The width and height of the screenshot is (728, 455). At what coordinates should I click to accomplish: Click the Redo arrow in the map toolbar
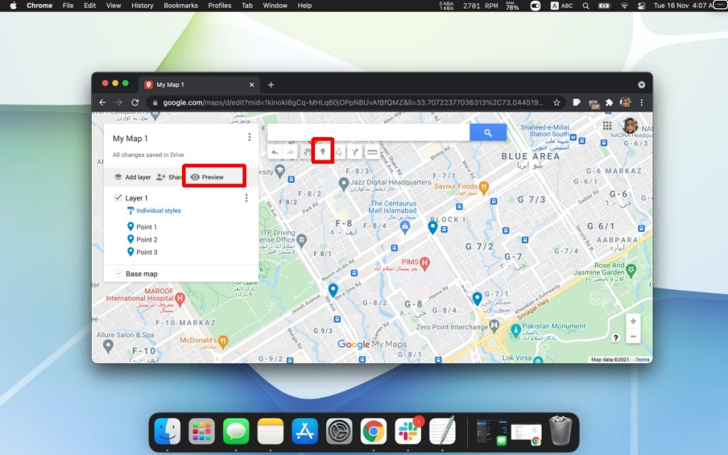pyautogui.click(x=291, y=151)
